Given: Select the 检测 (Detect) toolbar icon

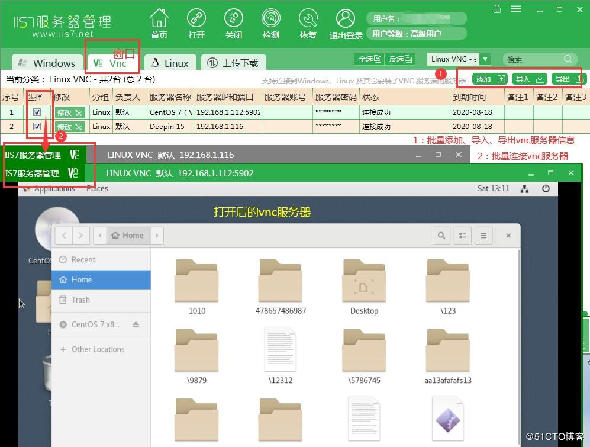Looking at the screenshot, I should pyautogui.click(x=270, y=22).
